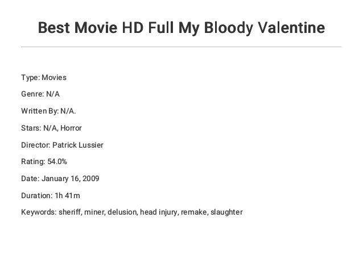363x272 pixels.
Task: Click the 'Duration: 1h 41m' line
Action: click(x=51, y=196)
